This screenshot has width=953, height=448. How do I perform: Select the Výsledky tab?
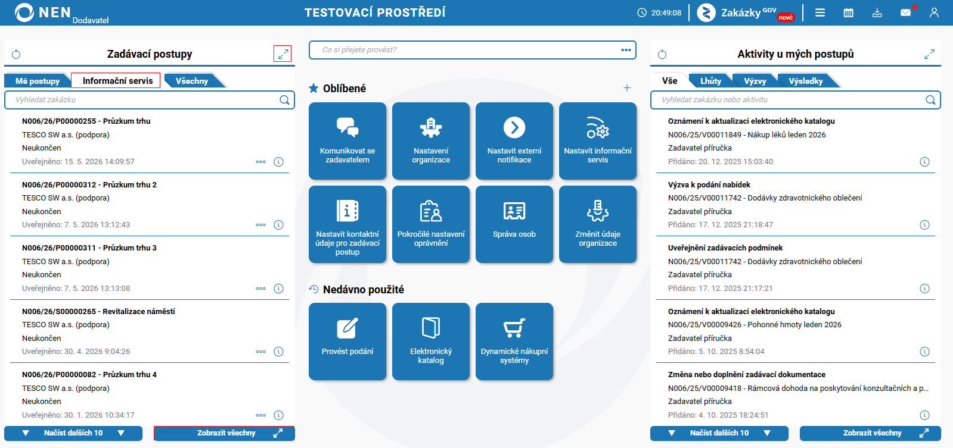805,81
